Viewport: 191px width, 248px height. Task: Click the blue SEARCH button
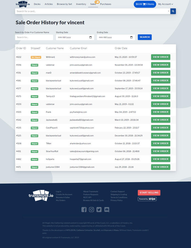[145, 37]
